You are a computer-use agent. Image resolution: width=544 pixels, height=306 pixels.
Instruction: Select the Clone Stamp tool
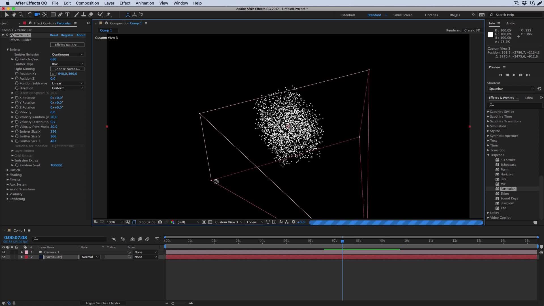83,15
